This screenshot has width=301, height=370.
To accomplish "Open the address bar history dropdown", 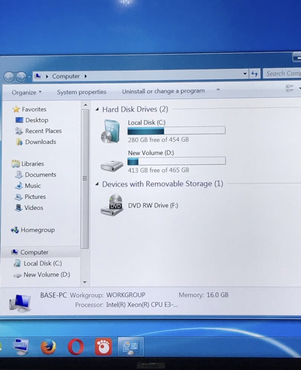I will [245, 74].
